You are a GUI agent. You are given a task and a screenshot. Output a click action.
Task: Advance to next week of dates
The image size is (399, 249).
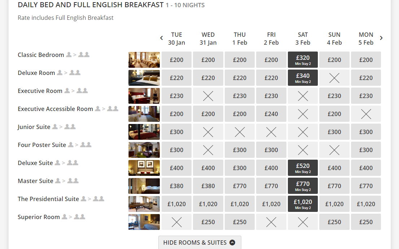click(381, 38)
